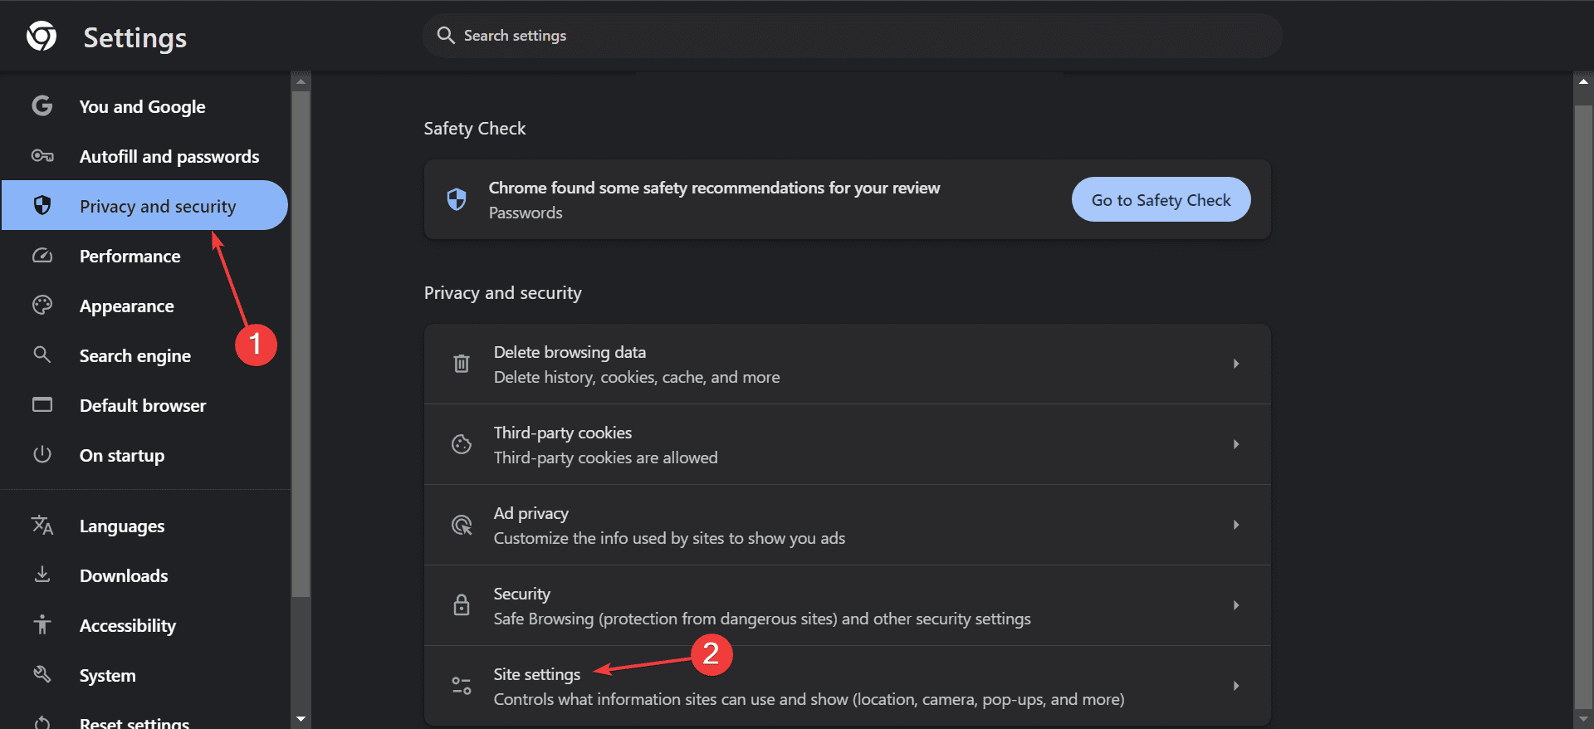This screenshot has height=729, width=1594.
Task: Open Delete browsing data row
Action: (x=848, y=364)
